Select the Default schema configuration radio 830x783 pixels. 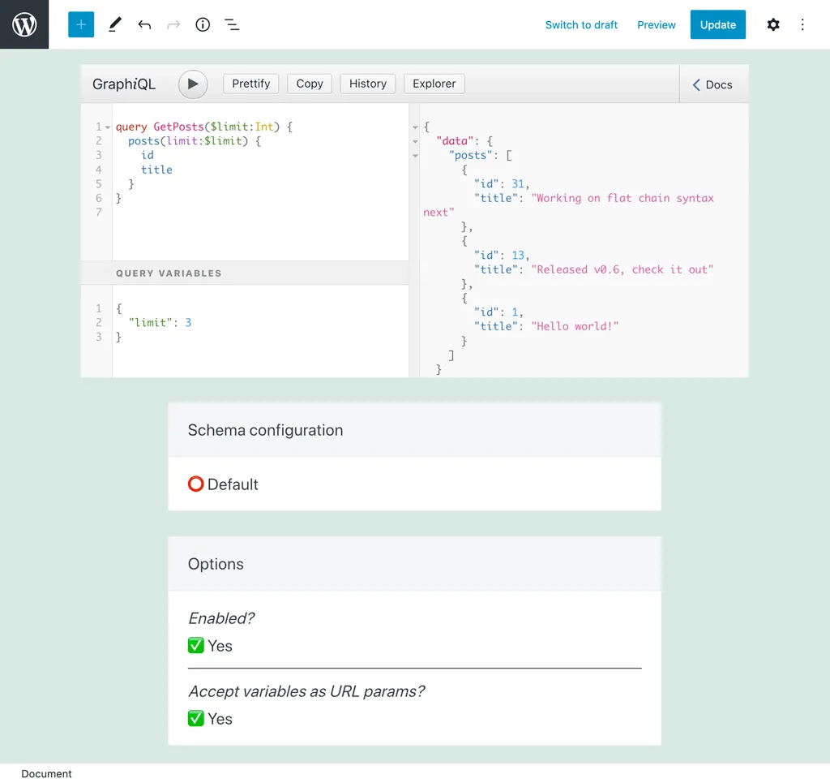196,484
